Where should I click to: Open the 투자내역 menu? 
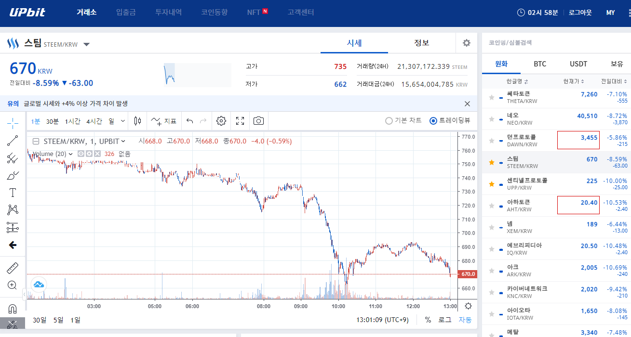(168, 13)
